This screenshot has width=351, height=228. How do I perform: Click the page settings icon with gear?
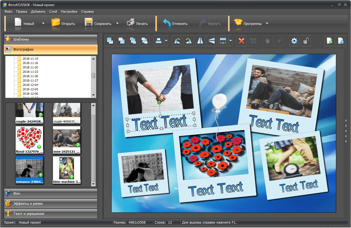point(341,41)
